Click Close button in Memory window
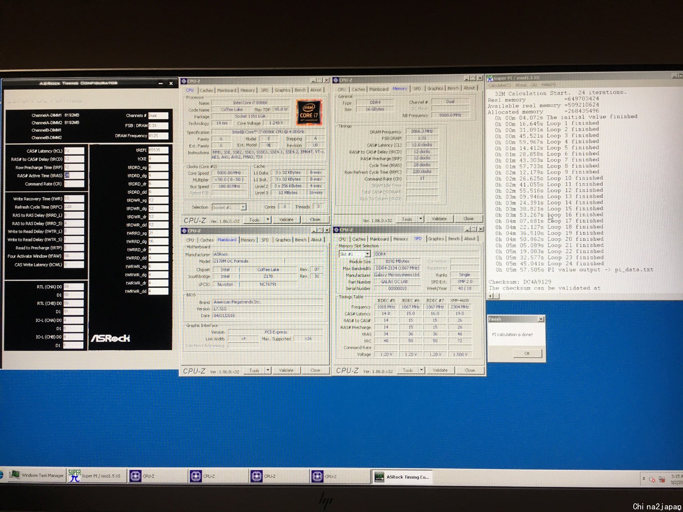This screenshot has width=683, height=512. pyautogui.click(x=468, y=219)
